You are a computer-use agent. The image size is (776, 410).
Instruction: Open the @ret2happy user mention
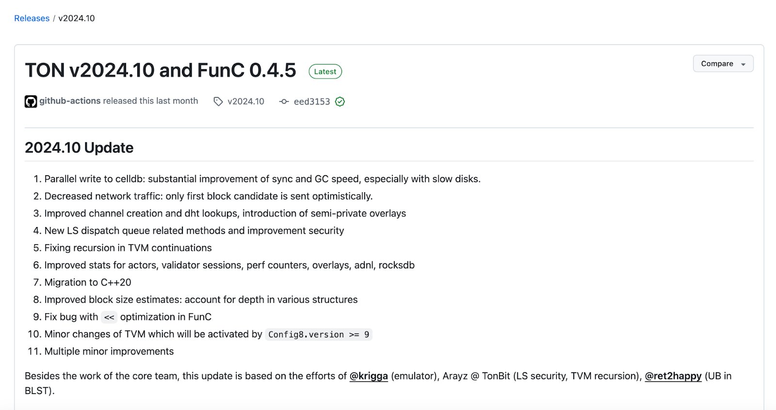tap(673, 376)
